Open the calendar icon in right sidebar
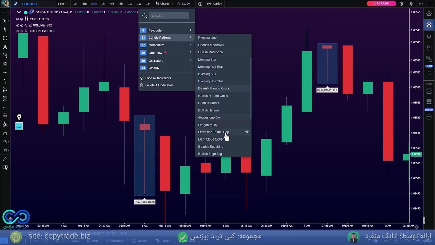This screenshot has height=245, width=435. point(429,117)
